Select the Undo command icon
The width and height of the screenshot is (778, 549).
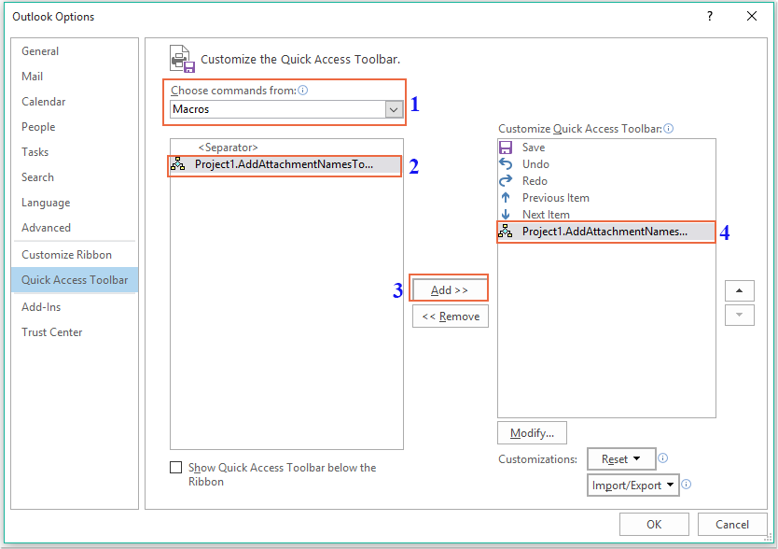tap(505, 163)
